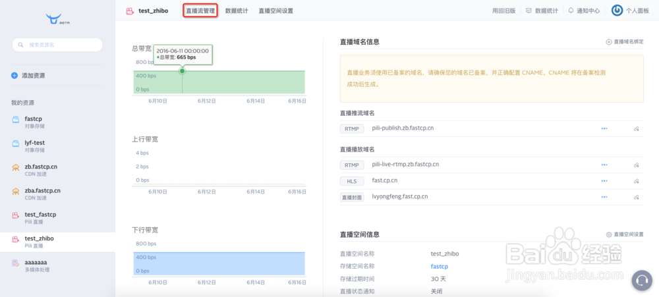Select lyf-test in the resource list
Image resolution: width=659 pixels, height=297 pixels.
(x=57, y=146)
